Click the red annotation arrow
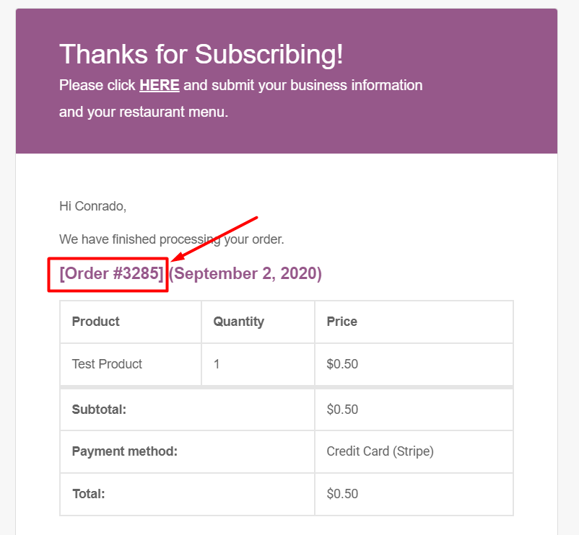The height and width of the screenshot is (535, 579). (x=217, y=236)
